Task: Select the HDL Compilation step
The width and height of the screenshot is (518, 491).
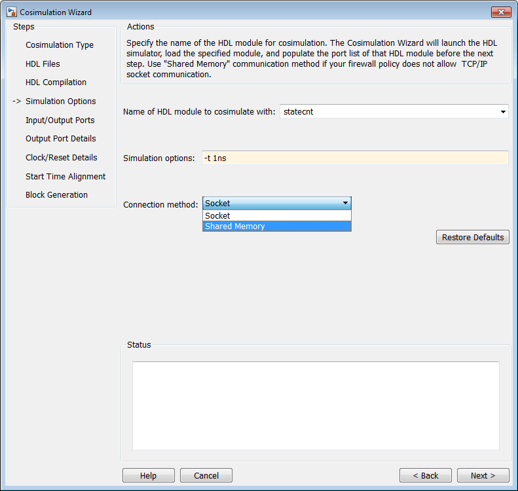Action: click(56, 82)
